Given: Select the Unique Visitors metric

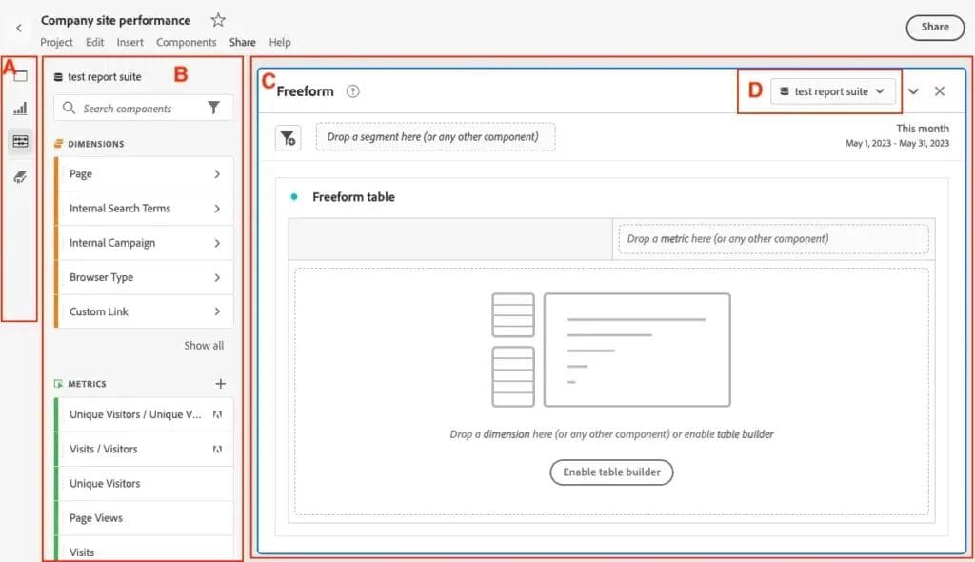Looking at the screenshot, I should (144, 484).
